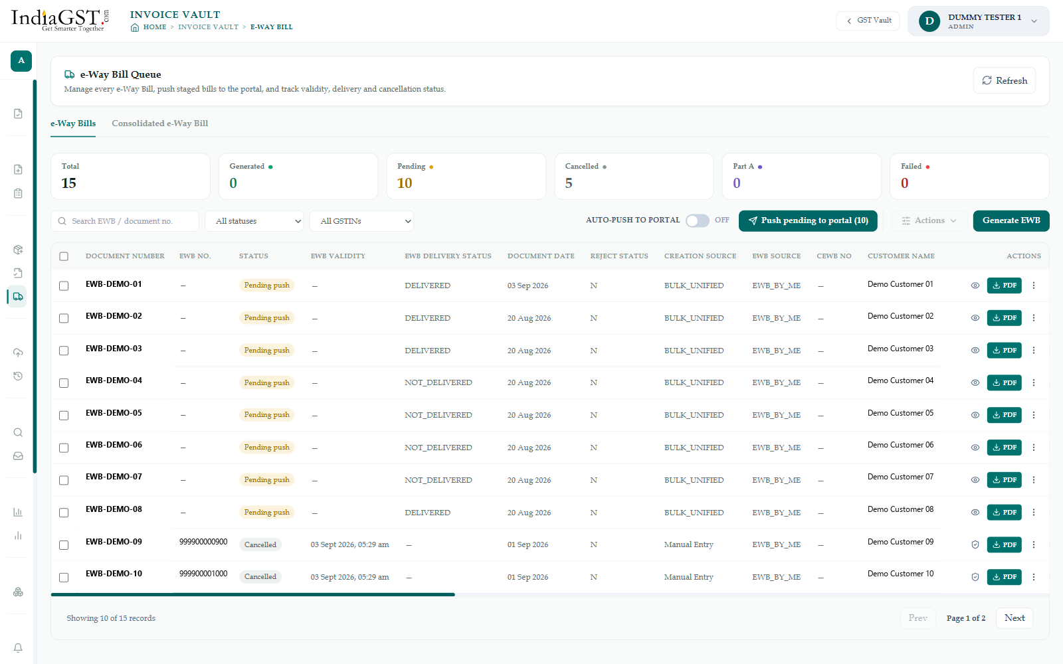The width and height of the screenshot is (1063, 664).
Task: Toggle the Auto-push to portal switch
Action: [697, 220]
